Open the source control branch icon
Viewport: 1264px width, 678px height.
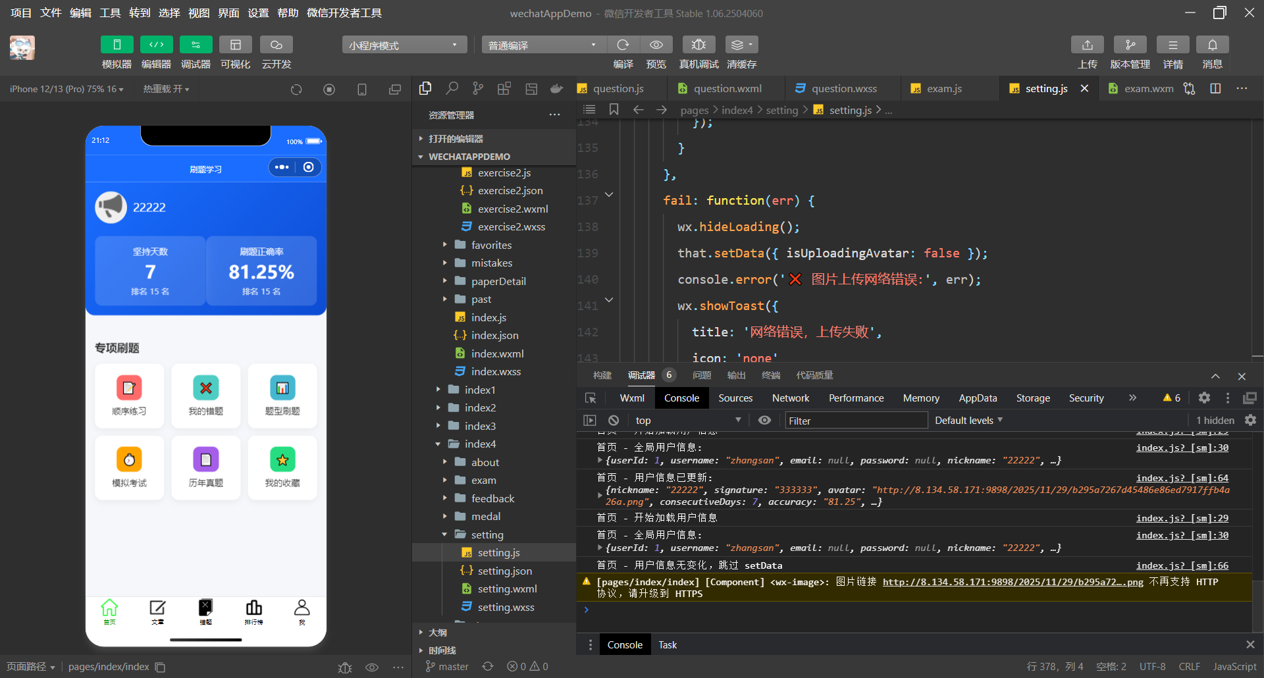pos(478,88)
